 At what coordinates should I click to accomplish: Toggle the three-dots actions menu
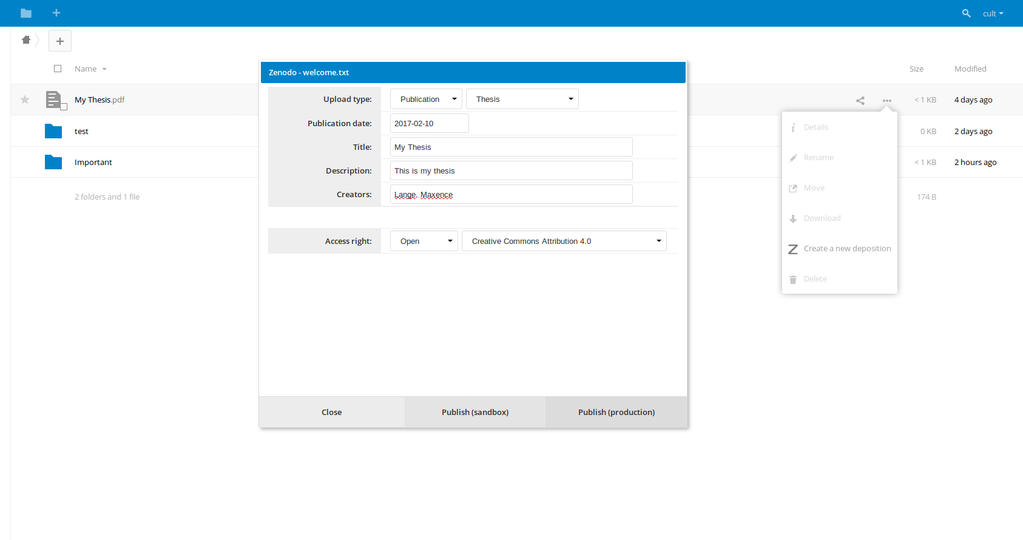point(887,101)
